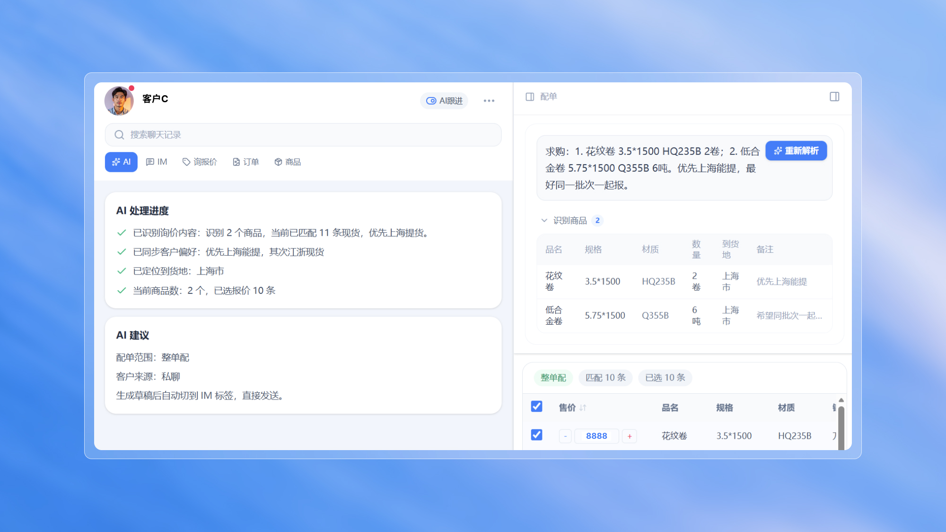Click the 搜索聊天记录 search field

pyautogui.click(x=303, y=135)
